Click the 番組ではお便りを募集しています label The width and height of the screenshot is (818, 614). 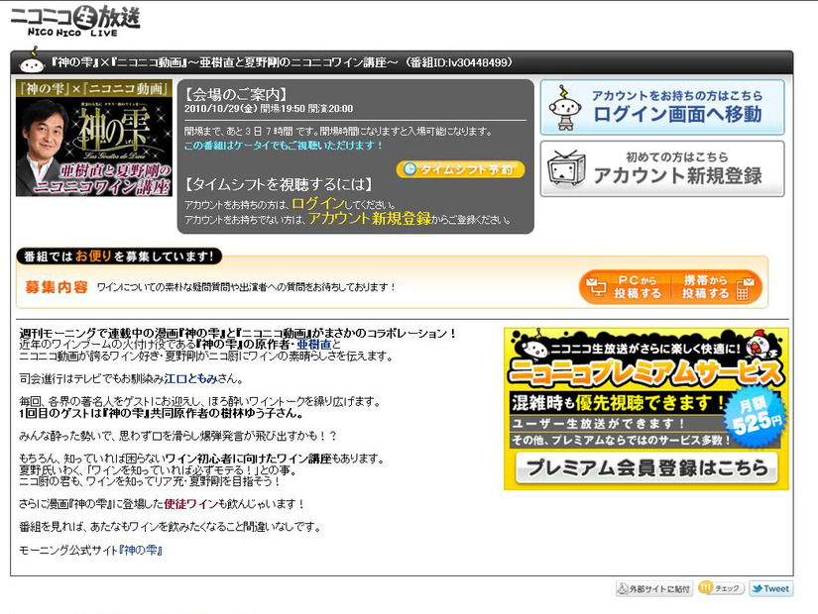119,256
